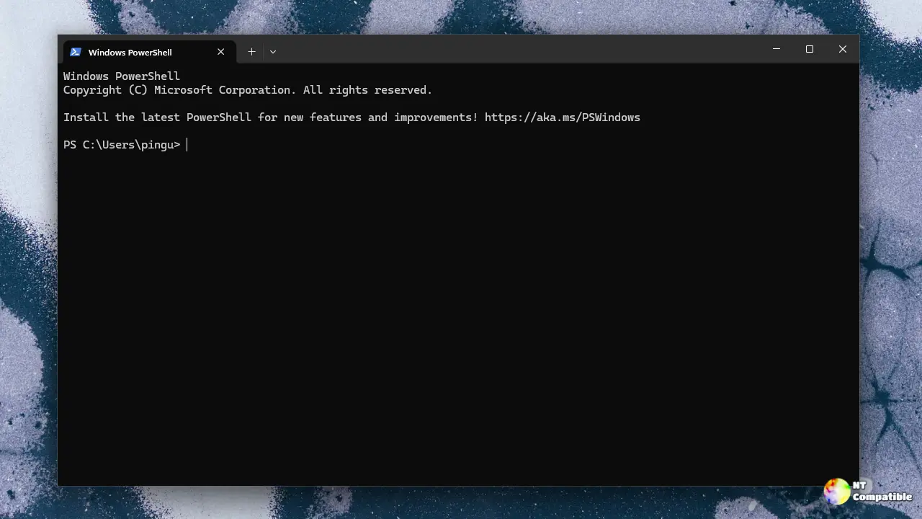Minimize the Terminal window
The height and width of the screenshot is (519, 922).
tap(776, 49)
